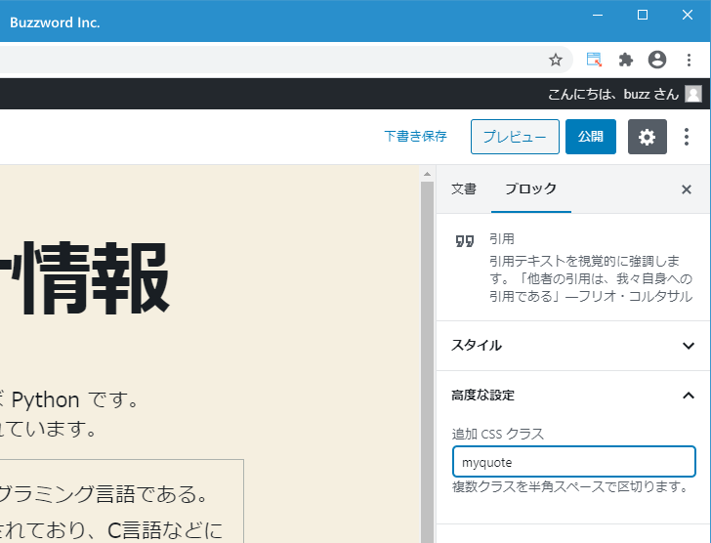Click the quote block description starting 引用テキストを視覚的に

[x=591, y=278]
